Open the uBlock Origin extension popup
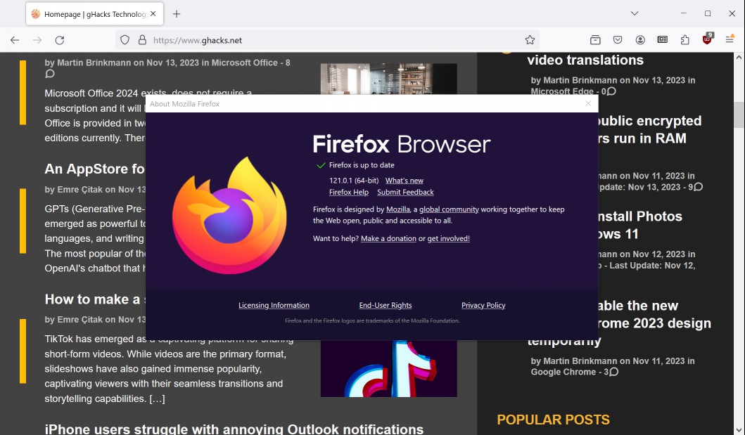This screenshot has height=435, width=745. (x=707, y=39)
